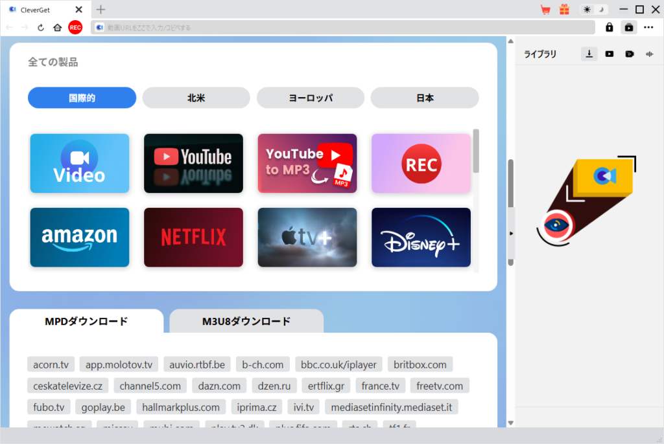The height and width of the screenshot is (444, 664).
Task: Open the audio waveform library icon
Action: pos(649,54)
